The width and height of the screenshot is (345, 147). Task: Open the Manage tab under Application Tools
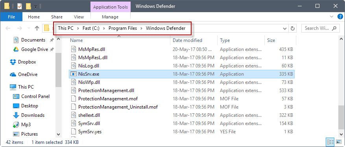pyautogui.click(x=110, y=17)
